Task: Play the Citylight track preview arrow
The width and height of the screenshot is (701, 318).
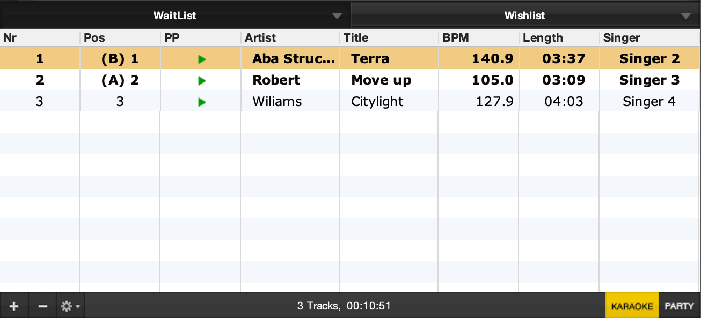Action: pos(202,102)
